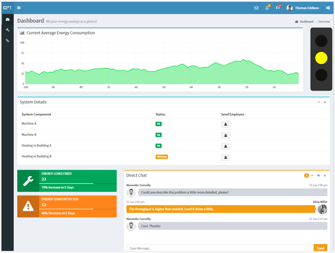Toggle the sidebar hamburger menu
335x253 pixels.
pos(19,8)
